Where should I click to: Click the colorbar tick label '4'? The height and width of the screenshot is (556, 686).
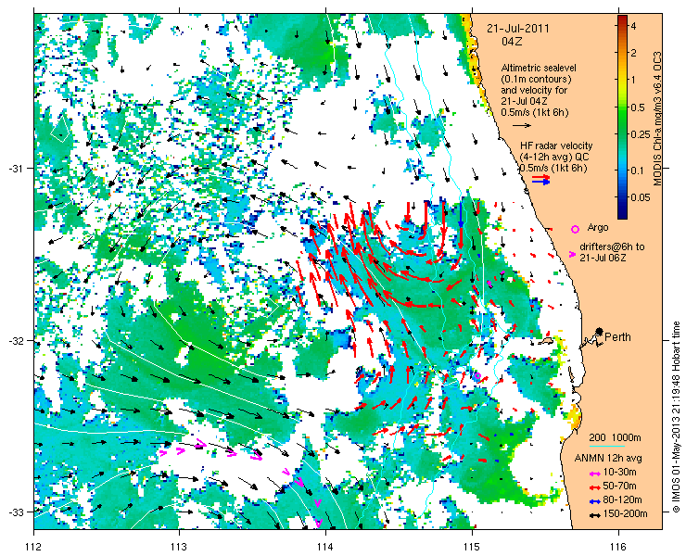point(633,26)
